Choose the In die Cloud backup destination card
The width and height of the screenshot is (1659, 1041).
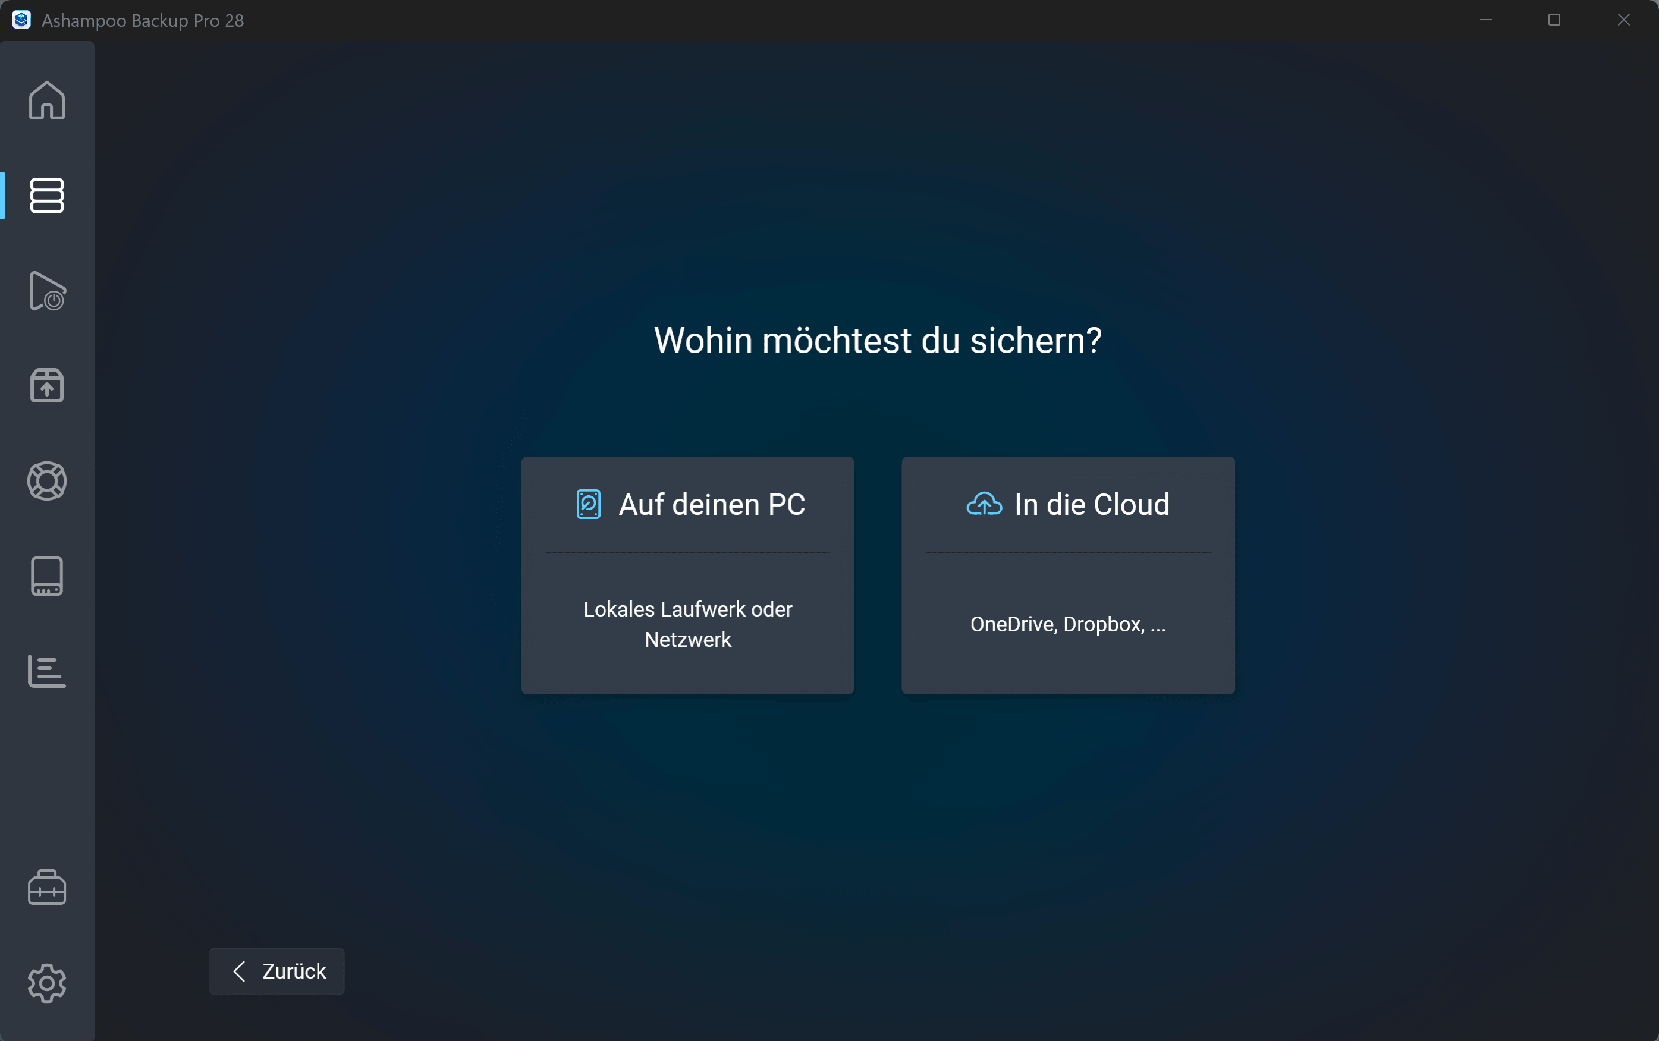[1068, 575]
